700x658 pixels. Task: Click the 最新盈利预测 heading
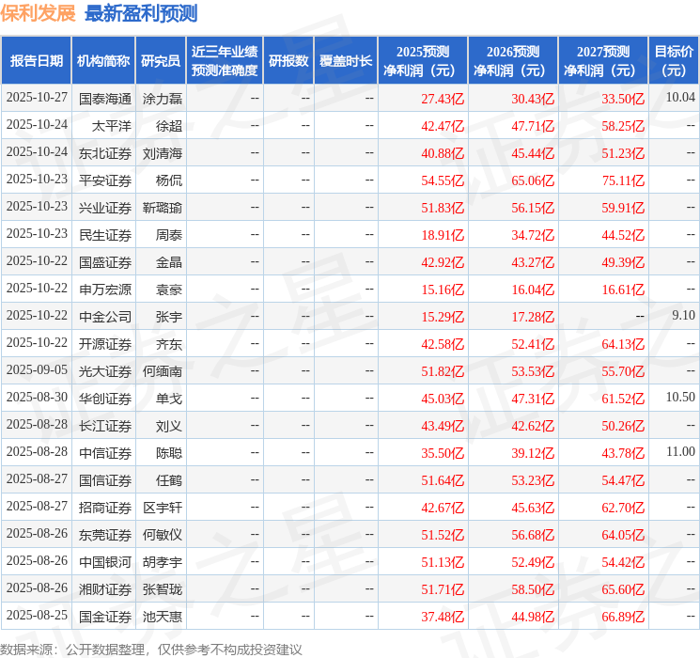click(141, 13)
